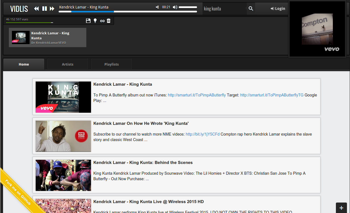Run search with the magnifier icon
350x213 pixels.
251,9
